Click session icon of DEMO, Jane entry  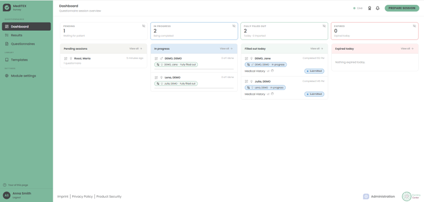[x=246, y=58]
